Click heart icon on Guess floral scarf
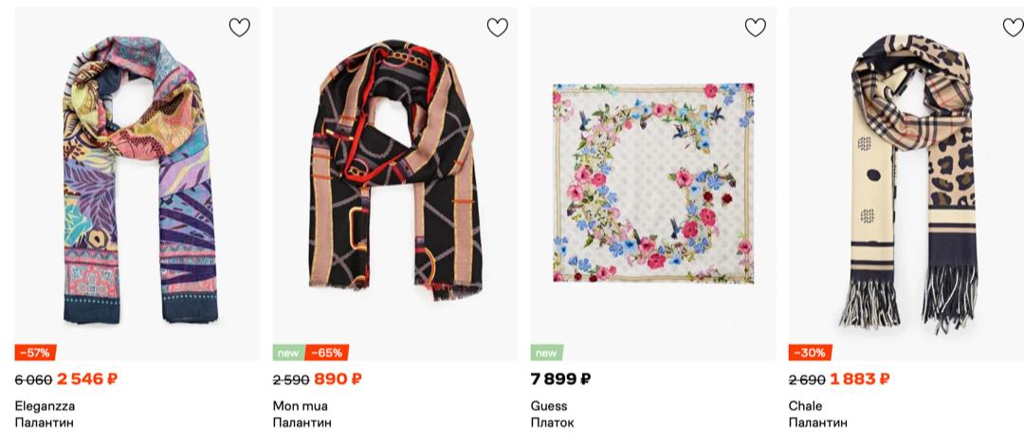The width and height of the screenshot is (1024, 440). click(x=756, y=27)
